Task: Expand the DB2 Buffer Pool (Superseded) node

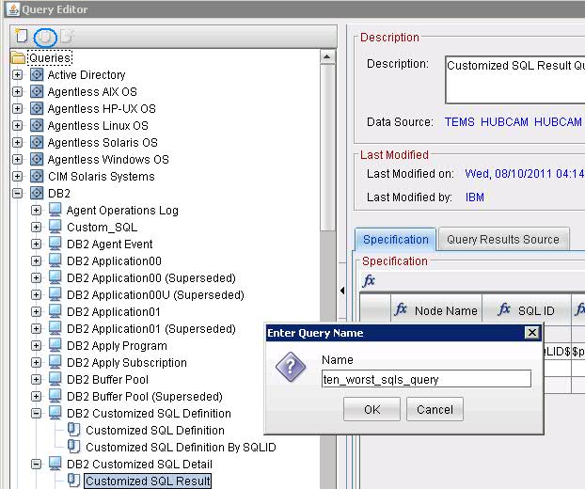Action: (x=36, y=396)
